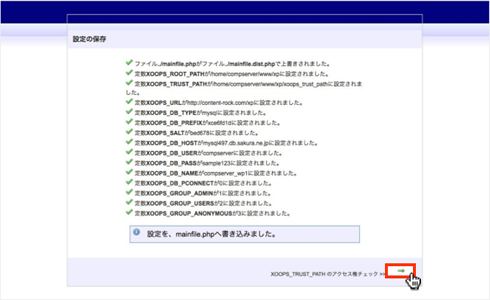
Task: Click the 'XOOPS_GROUP_USERS' constant text
Action: click(180, 204)
